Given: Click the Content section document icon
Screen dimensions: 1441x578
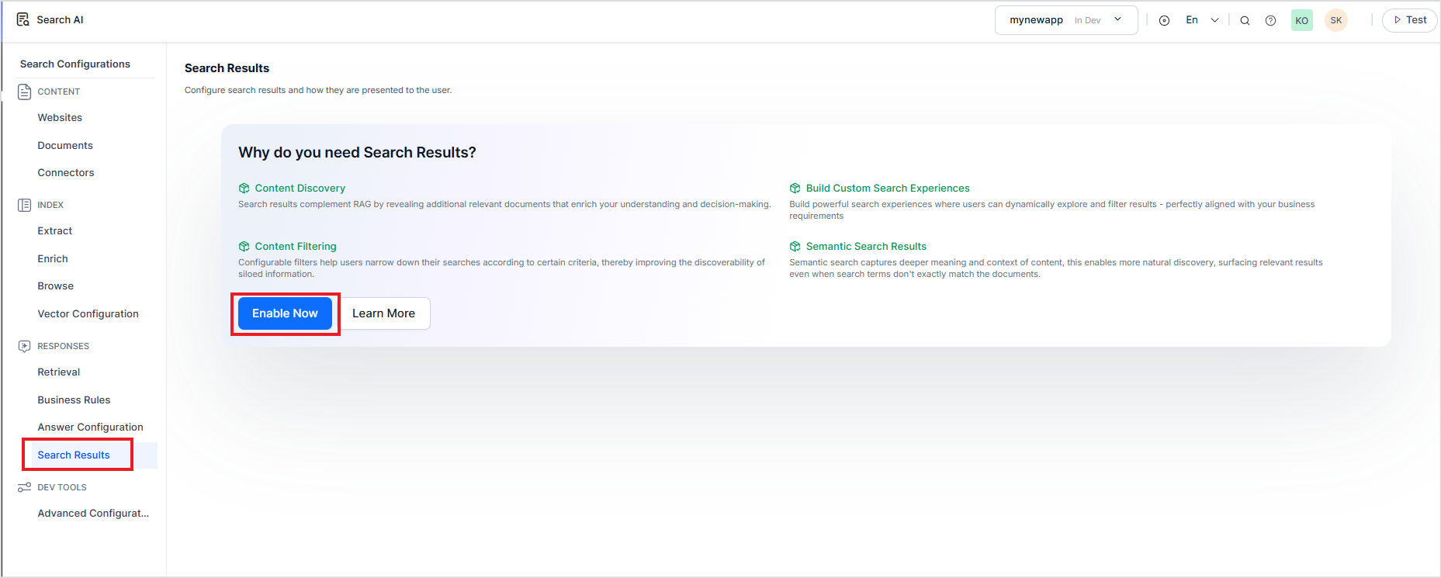Looking at the screenshot, I should (x=24, y=92).
